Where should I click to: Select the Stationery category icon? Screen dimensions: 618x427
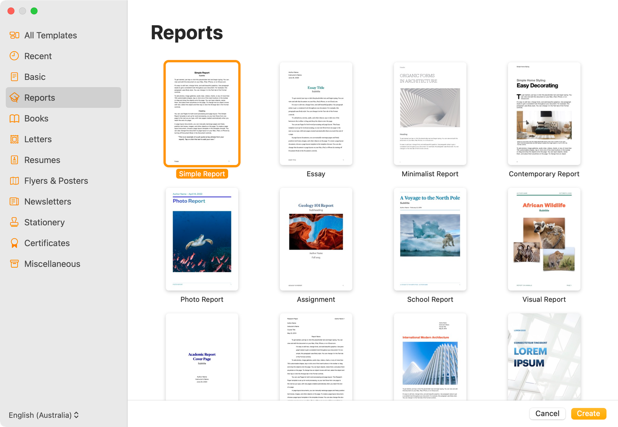pyautogui.click(x=15, y=222)
